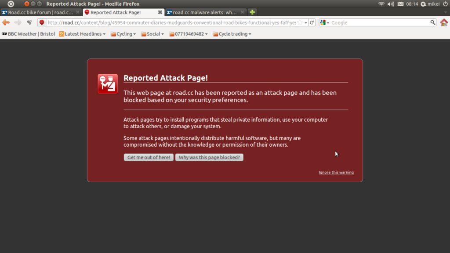
Task: Click the attack page warning shield icon
Action: [108, 84]
